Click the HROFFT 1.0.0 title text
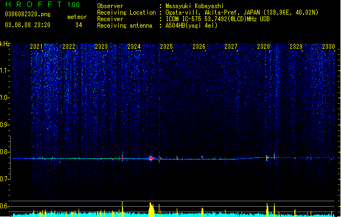This screenshot has width=341, height=217. [x=42, y=4]
